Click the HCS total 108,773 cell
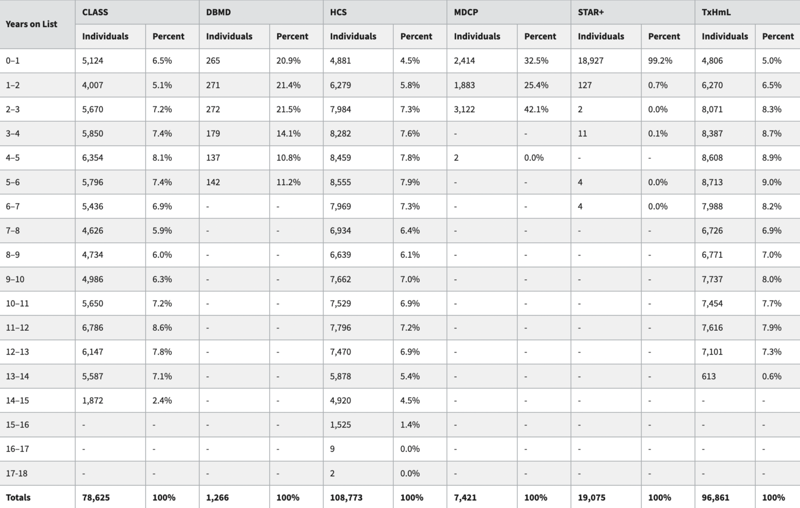The image size is (800, 508). click(x=346, y=498)
